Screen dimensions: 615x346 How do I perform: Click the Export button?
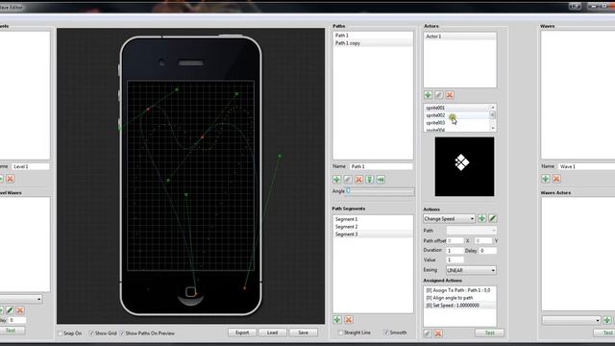[242, 333]
